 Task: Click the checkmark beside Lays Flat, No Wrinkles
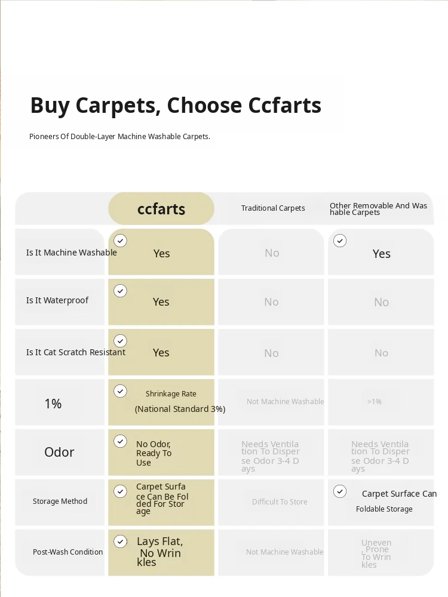click(x=121, y=541)
